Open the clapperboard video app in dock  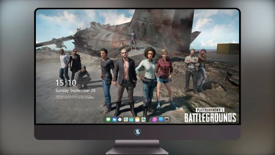[x=131, y=119]
